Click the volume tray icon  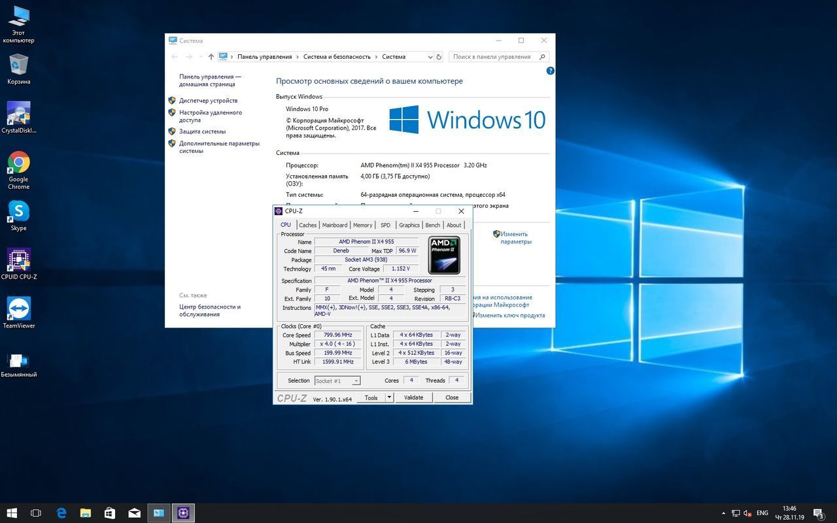tap(747, 513)
